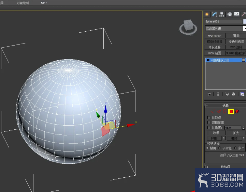Click the Sphere001 object name field

(223, 21)
